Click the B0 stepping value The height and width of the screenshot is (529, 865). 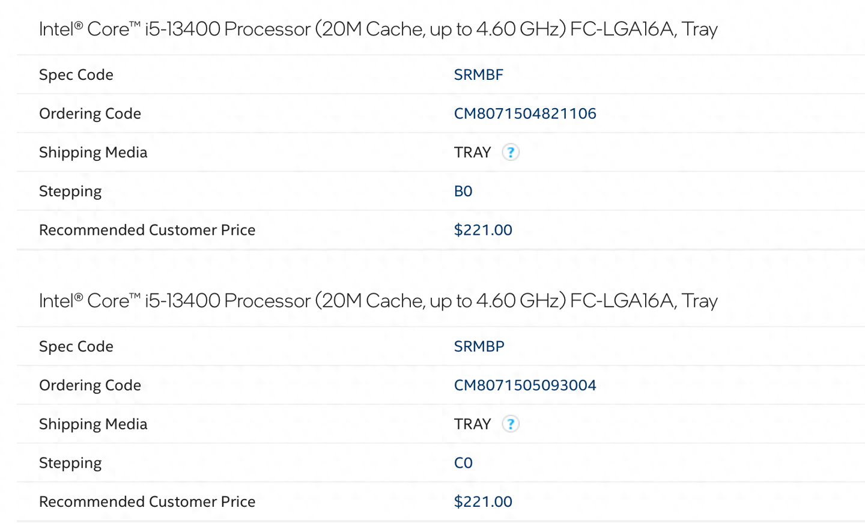click(463, 192)
